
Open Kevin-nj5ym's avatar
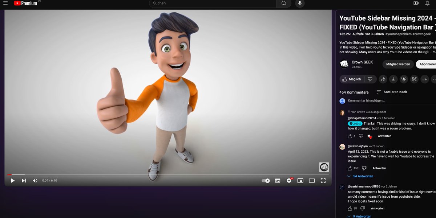click(x=342, y=147)
